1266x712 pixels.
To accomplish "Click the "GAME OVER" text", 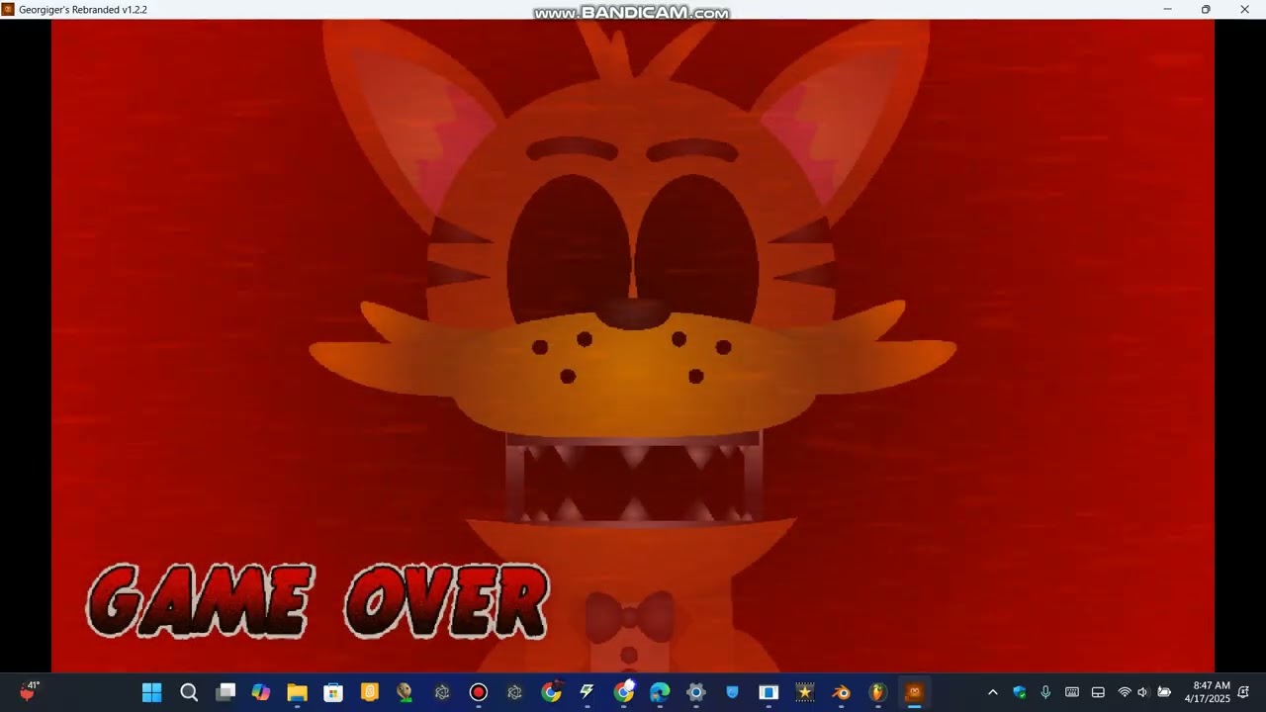I will [x=317, y=601].
